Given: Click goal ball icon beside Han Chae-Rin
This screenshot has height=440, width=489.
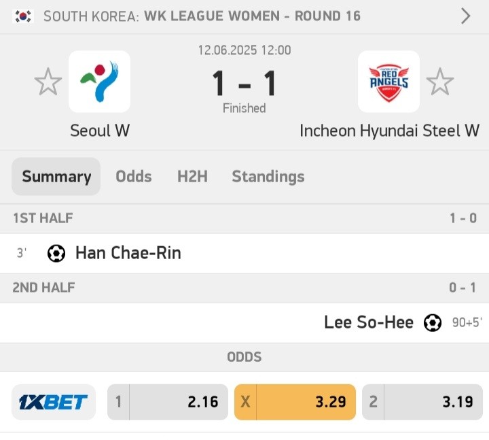Looking at the screenshot, I should pyautogui.click(x=56, y=253).
